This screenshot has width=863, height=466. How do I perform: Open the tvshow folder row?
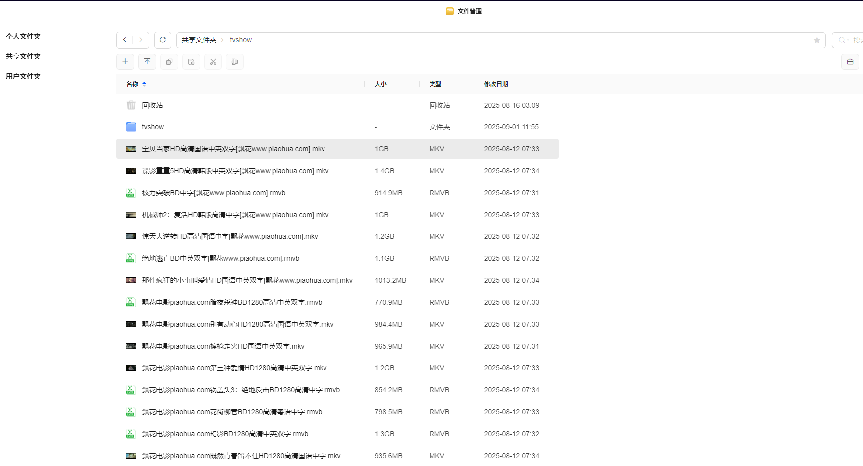pyautogui.click(x=153, y=127)
